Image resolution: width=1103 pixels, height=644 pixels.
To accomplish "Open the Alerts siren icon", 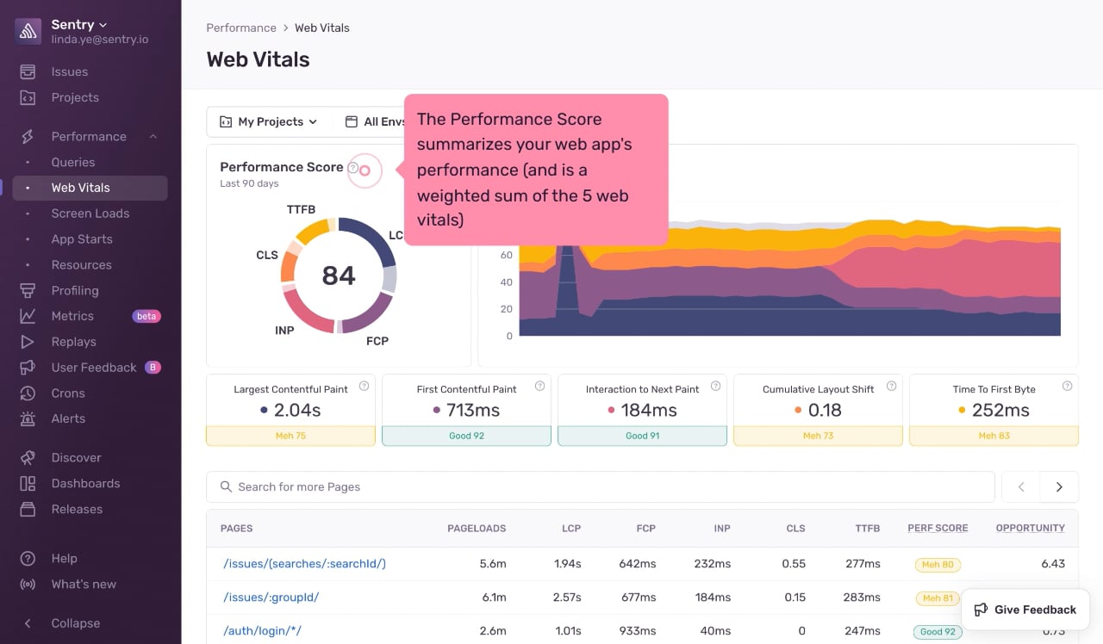I will [x=28, y=418].
